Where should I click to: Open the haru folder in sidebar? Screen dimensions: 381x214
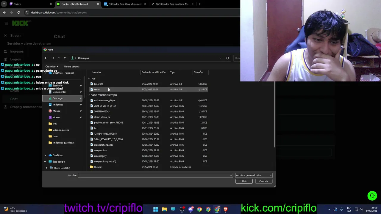point(55,136)
